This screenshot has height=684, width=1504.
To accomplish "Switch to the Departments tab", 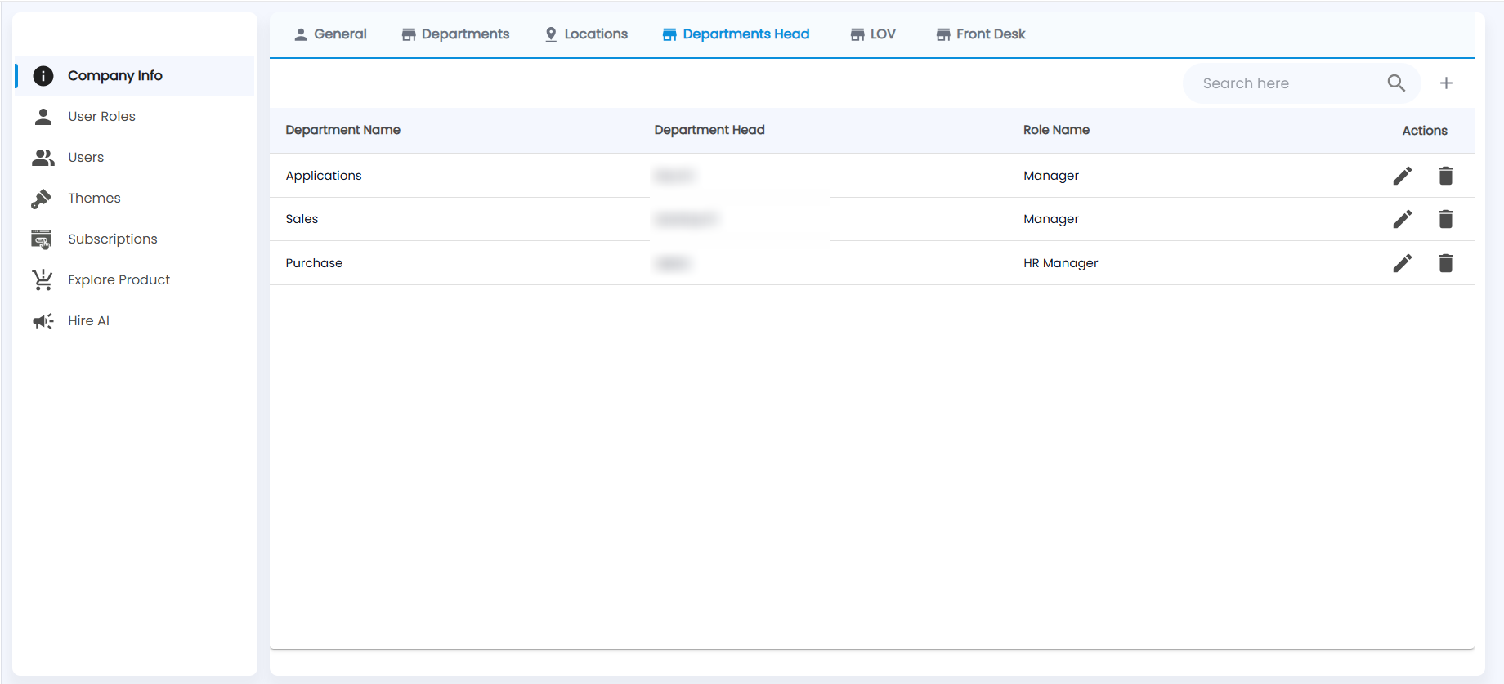I will click(x=455, y=34).
